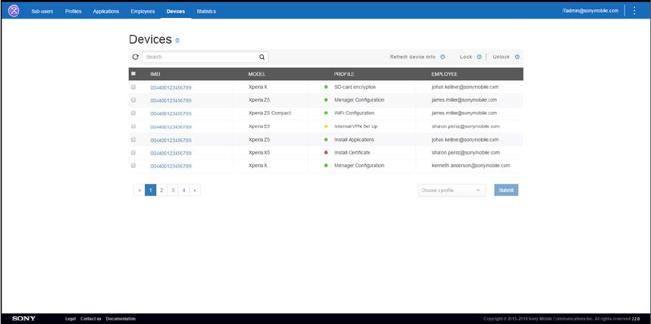Click the next page arrow
Screen dimensions: 651x324
pos(195,191)
